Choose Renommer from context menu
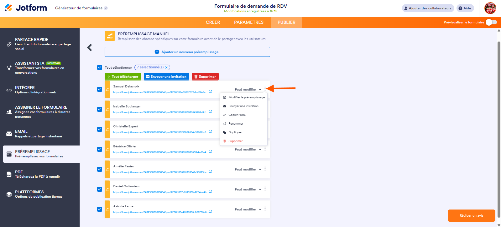Screen dimensions: 501x227 (x=244, y=124)
